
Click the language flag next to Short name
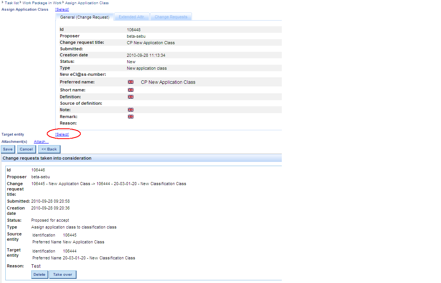(131, 90)
